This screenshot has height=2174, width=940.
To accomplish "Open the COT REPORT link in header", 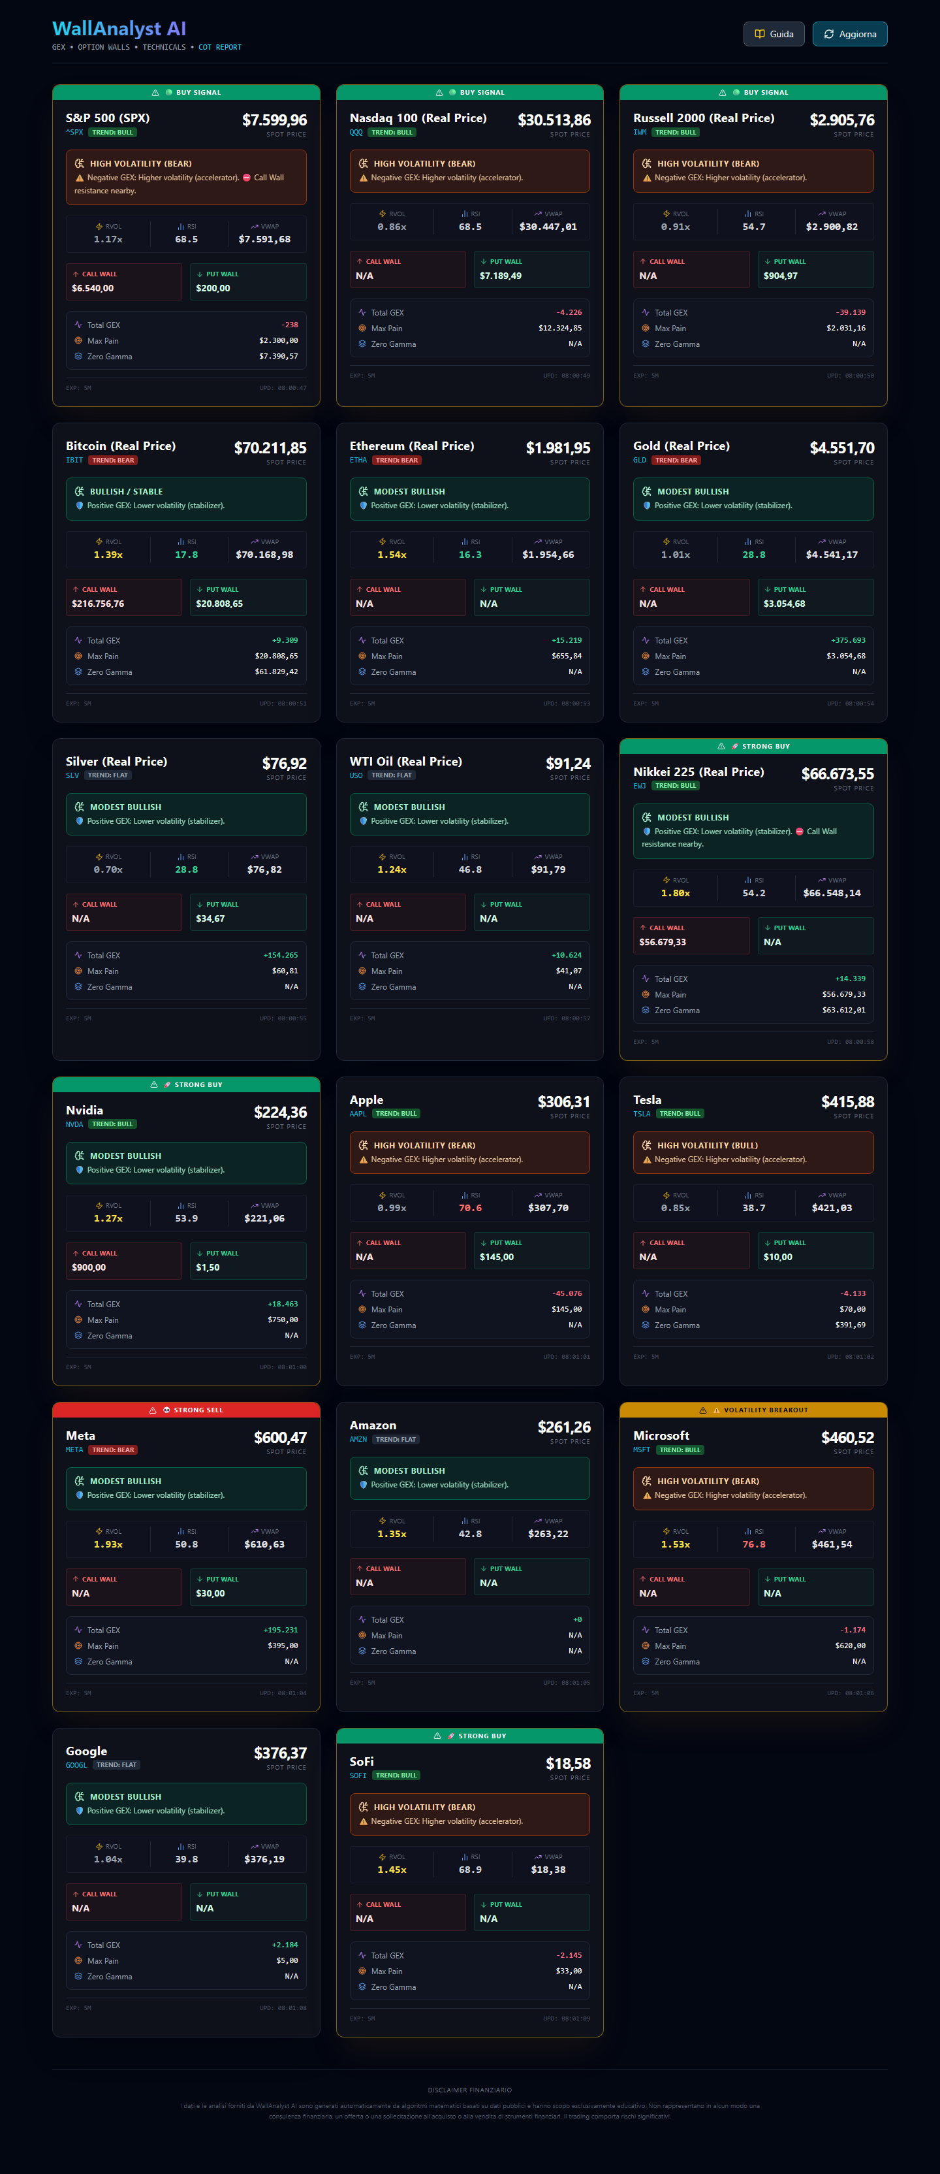I will [x=220, y=47].
